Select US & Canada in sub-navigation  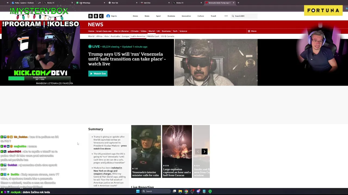pos(167,36)
